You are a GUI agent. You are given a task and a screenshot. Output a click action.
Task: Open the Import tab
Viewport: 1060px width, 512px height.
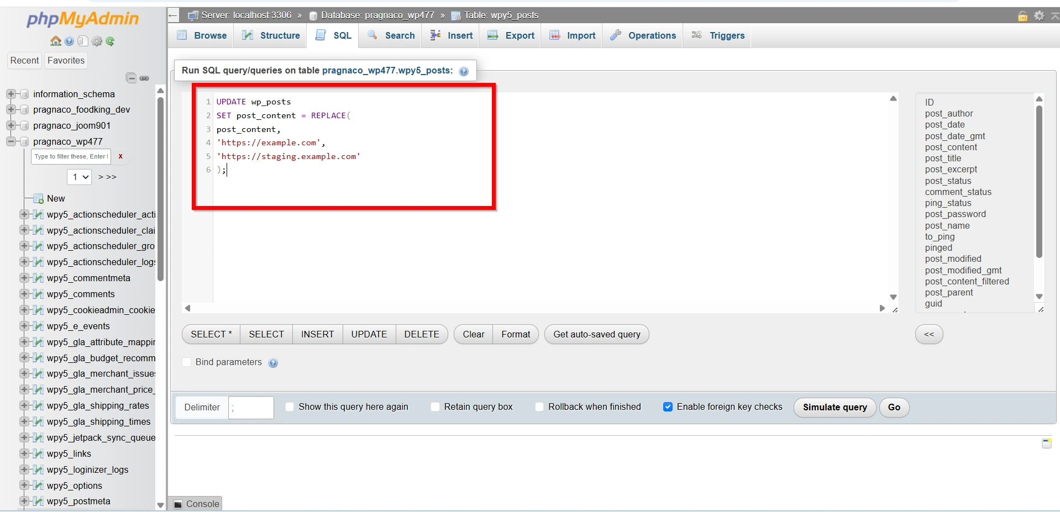[x=572, y=36]
